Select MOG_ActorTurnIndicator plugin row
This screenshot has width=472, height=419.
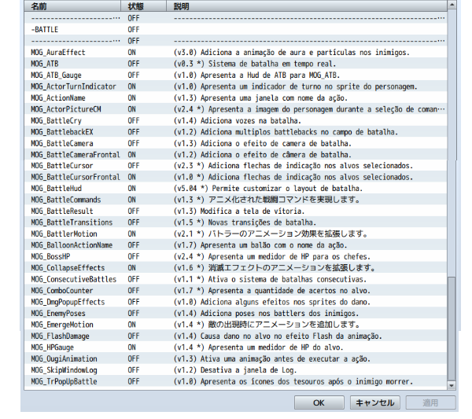coord(236,86)
